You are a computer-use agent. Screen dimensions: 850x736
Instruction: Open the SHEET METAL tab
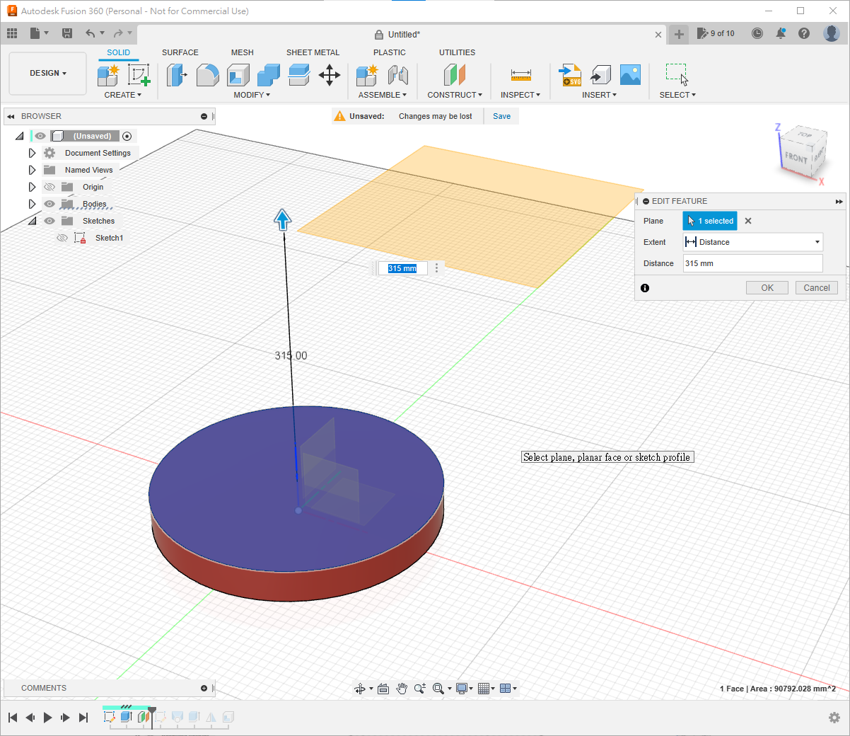coord(313,52)
